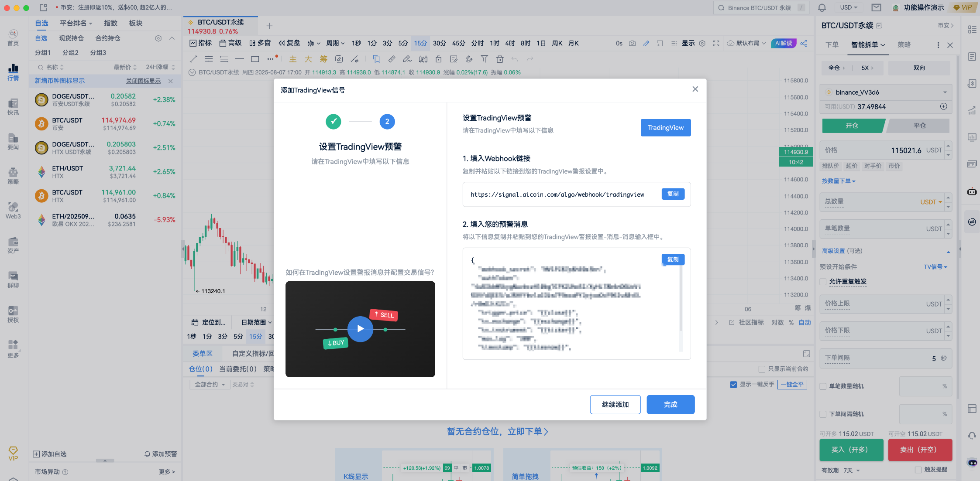Check the 下单间隔随机 checkbox
The height and width of the screenshot is (481, 980).
tap(823, 414)
